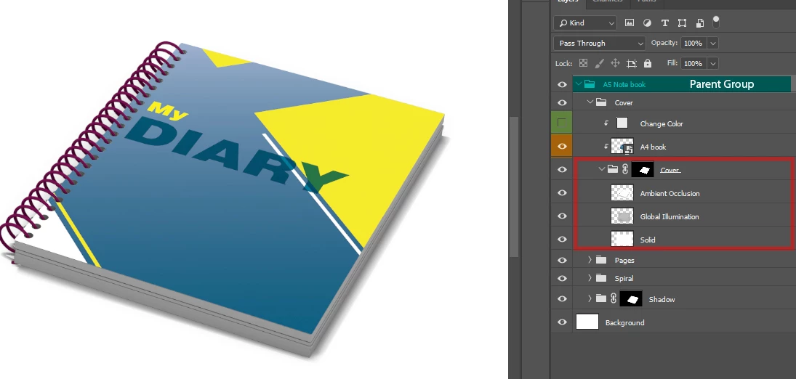Select the Ambient Occlusion layer thumbnail
The height and width of the screenshot is (379, 796).
[622, 193]
